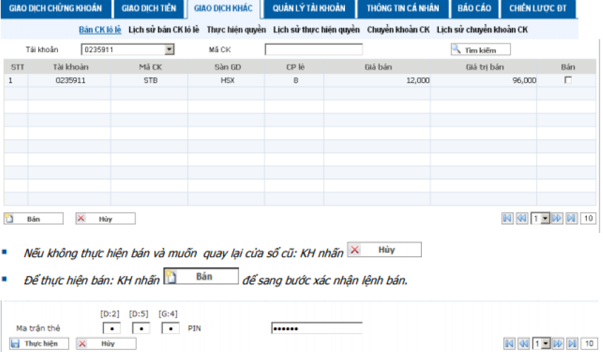Screen dimensions: 603x352
Task: Tick the Bán checkbox for STB row
Action: point(568,80)
